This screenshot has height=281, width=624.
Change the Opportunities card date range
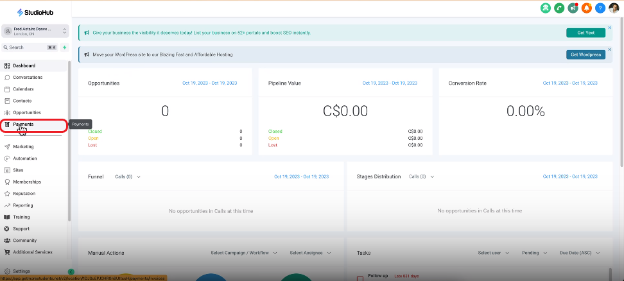[x=210, y=83]
